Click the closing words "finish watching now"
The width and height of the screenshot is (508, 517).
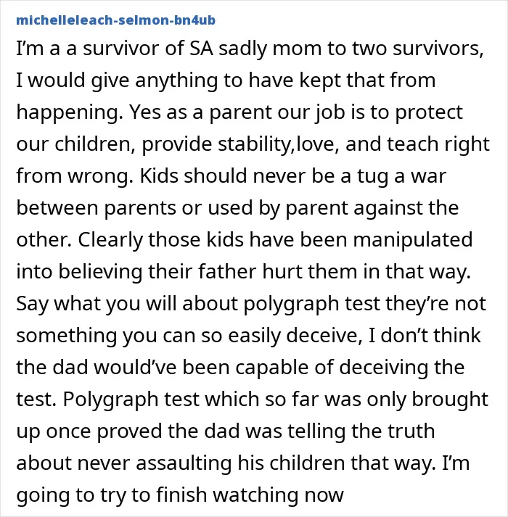(250, 495)
